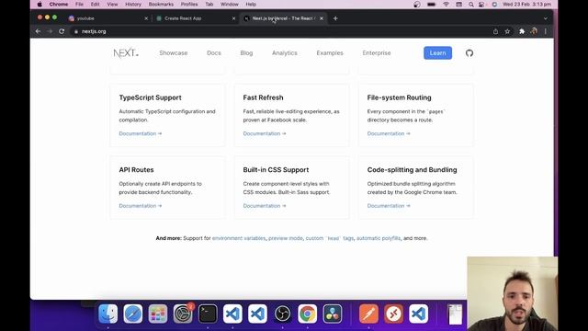Screen dimensions: 588x331
Task: Click the browser forward arrow
Action: coord(50,31)
